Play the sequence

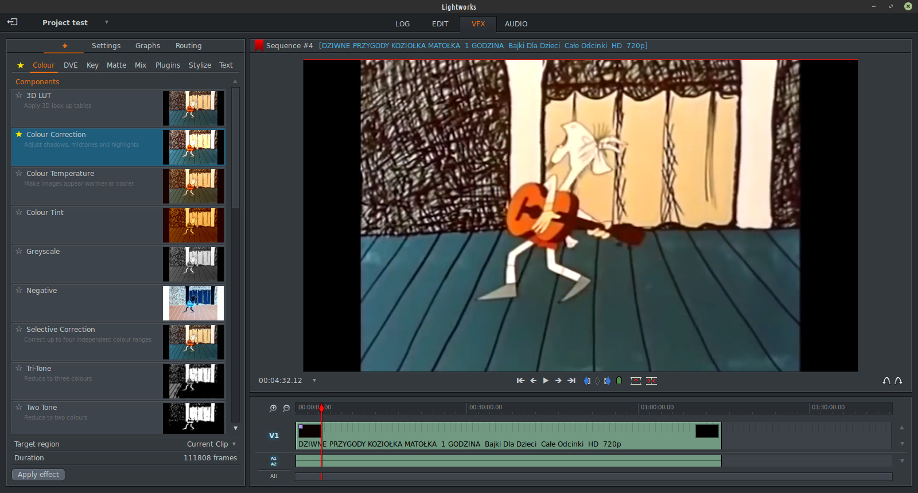pos(546,381)
